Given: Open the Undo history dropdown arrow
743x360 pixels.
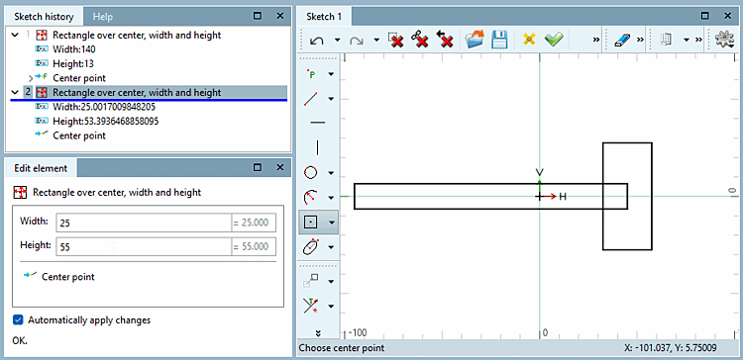Looking at the screenshot, I should point(337,41).
